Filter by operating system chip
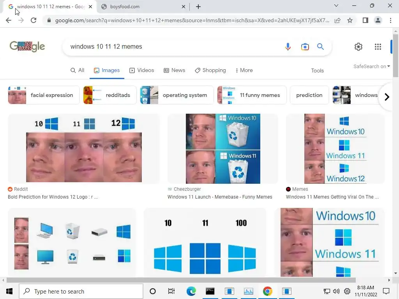Viewport: 399px width, 299px height. [x=177, y=95]
